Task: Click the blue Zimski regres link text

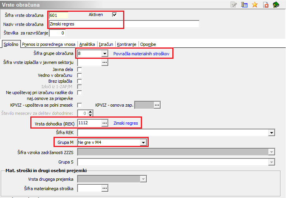Action: click(x=125, y=123)
